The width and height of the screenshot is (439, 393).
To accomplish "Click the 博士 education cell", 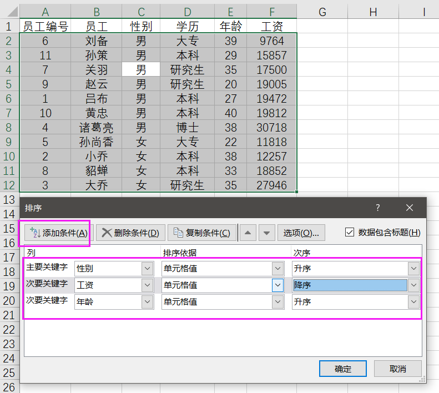I will tap(187, 127).
